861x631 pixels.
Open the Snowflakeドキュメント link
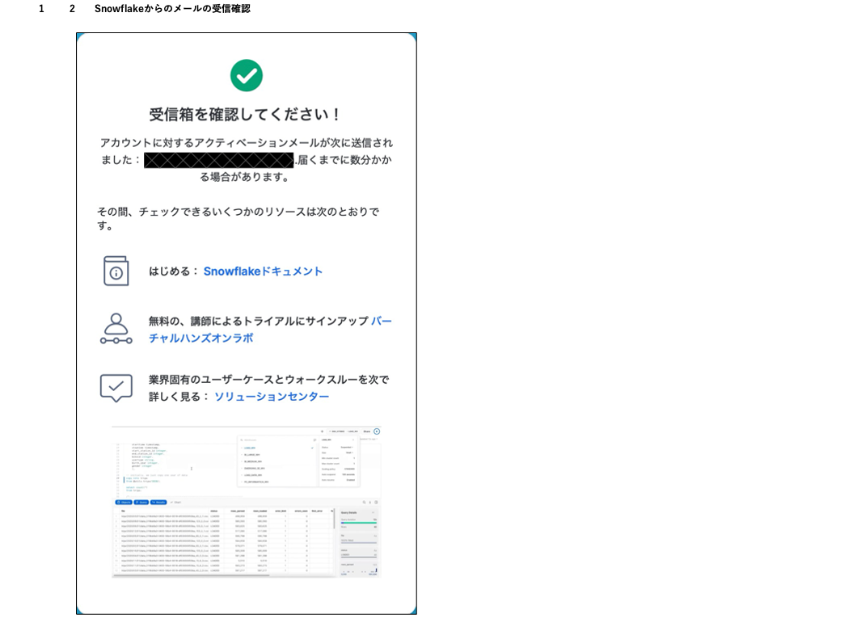263,271
